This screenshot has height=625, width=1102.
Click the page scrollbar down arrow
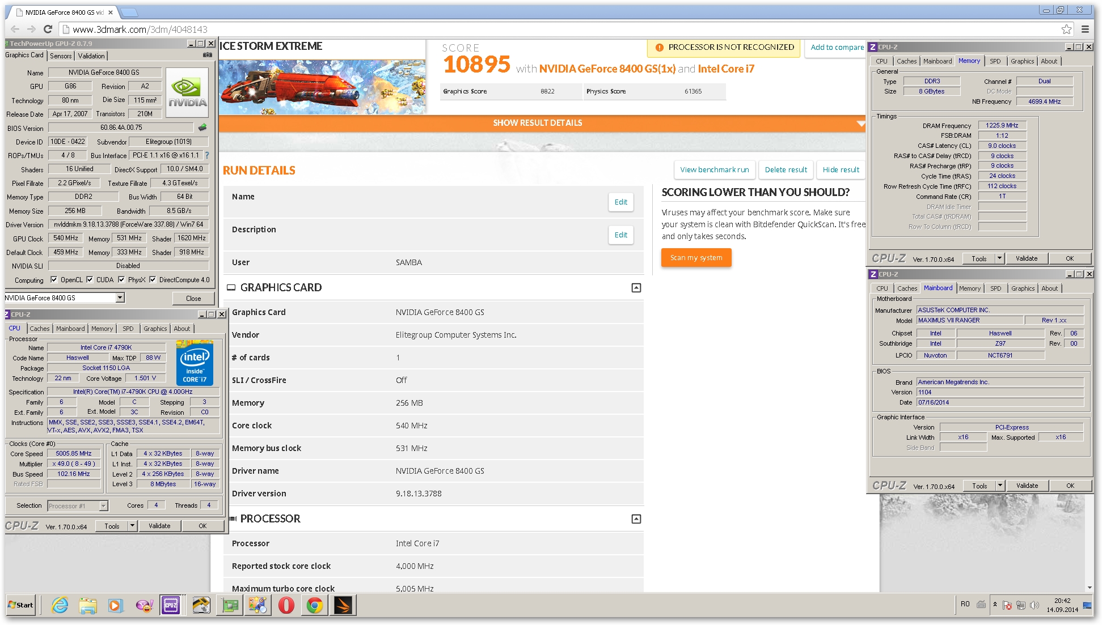click(1089, 588)
